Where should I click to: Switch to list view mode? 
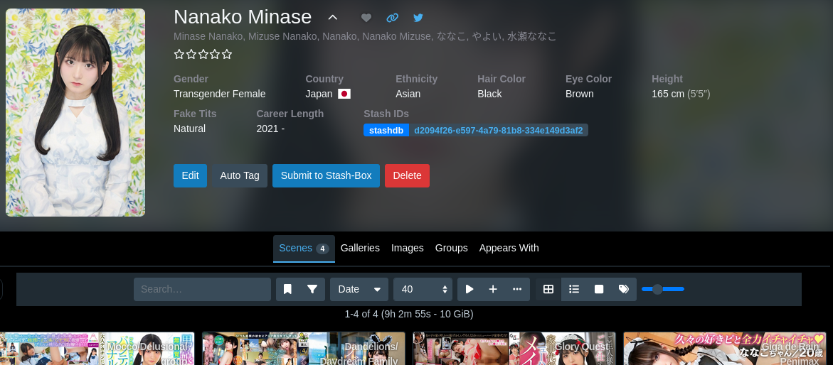click(x=574, y=289)
